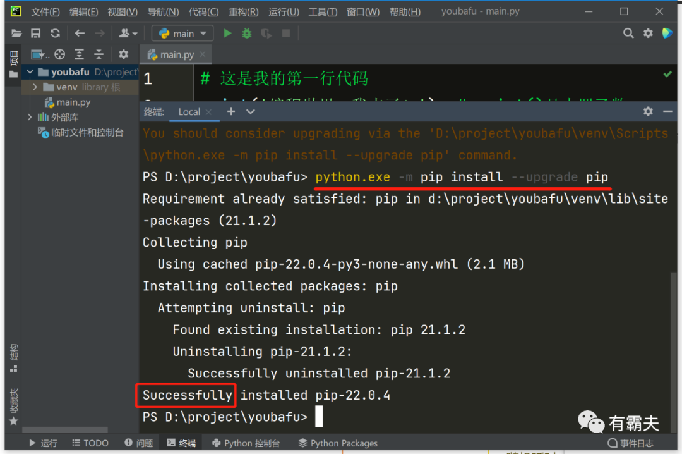Open the 重构(R) menu
This screenshot has height=454, width=682.
click(243, 12)
